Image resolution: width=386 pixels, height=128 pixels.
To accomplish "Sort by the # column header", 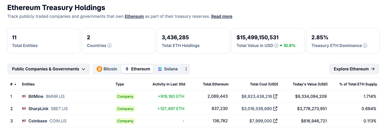I will click(13, 84).
